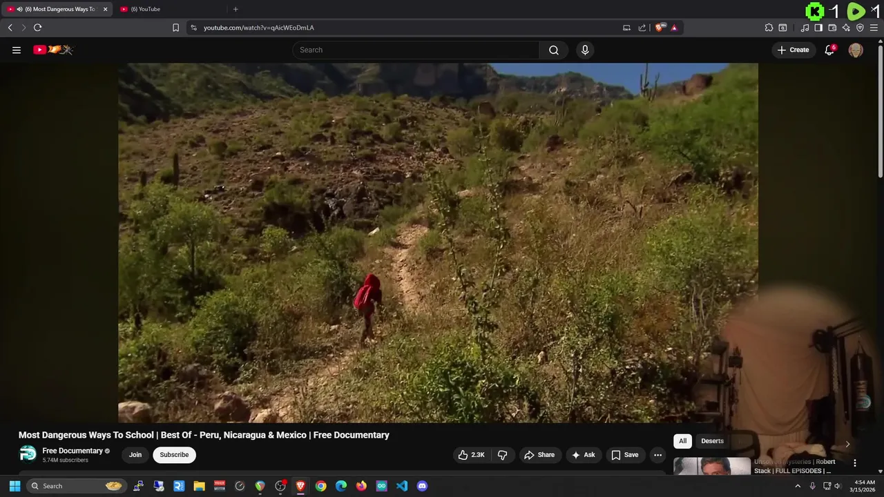Click the Join button
The image size is (884, 497).
click(135, 455)
